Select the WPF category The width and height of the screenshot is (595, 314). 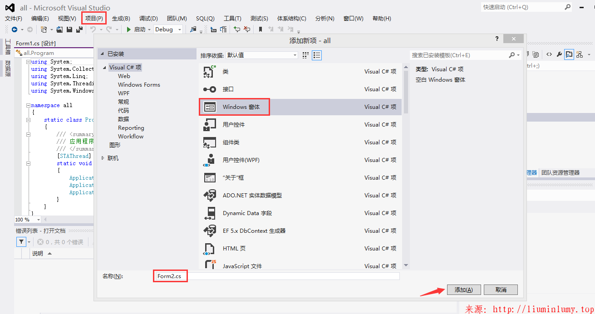(x=123, y=93)
